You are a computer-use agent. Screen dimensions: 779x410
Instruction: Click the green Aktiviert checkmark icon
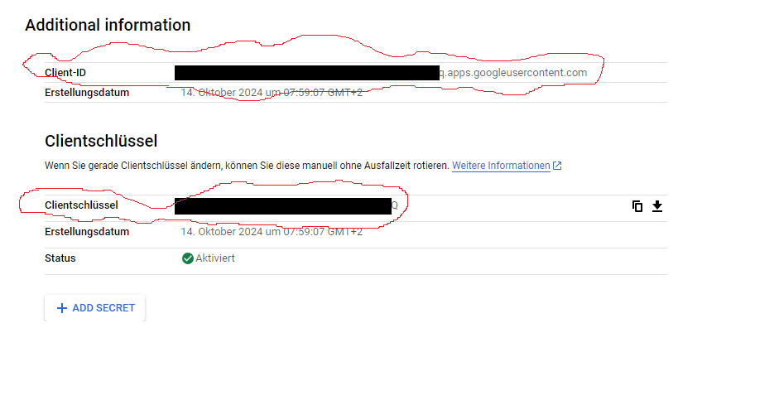tap(188, 258)
